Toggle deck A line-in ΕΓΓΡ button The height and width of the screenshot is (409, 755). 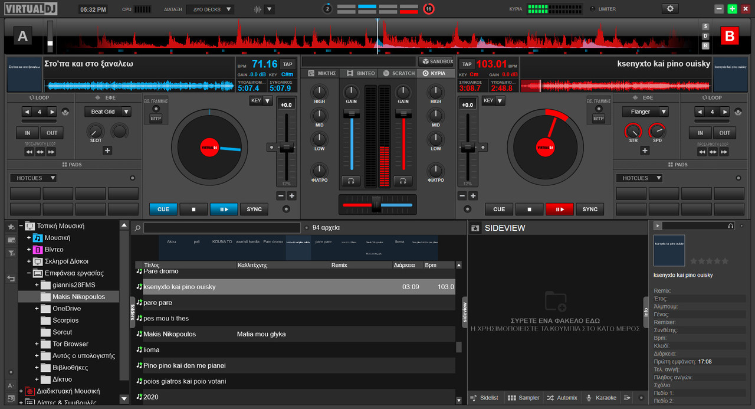pos(156,119)
